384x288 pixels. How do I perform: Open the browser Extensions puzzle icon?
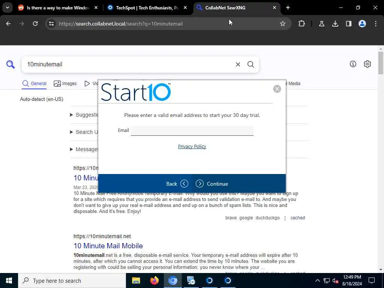click(302, 24)
